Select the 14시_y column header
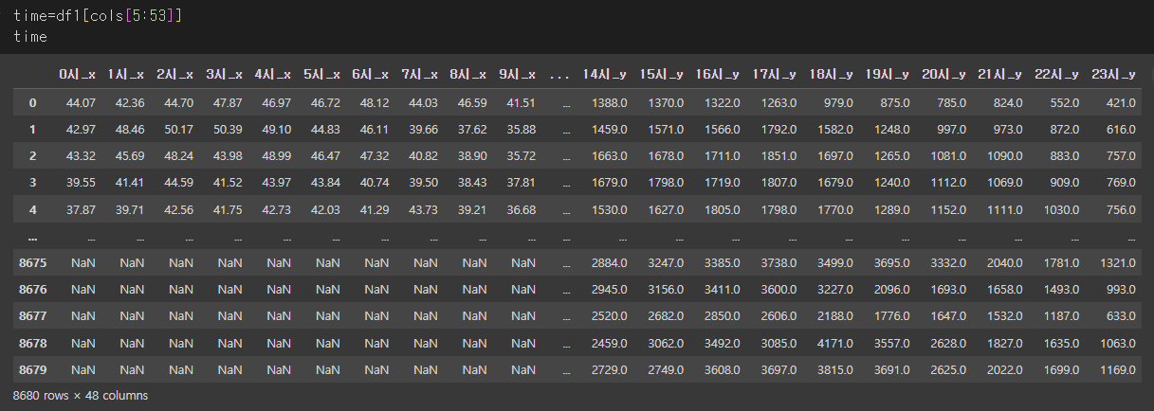 click(x=605, y=74)
